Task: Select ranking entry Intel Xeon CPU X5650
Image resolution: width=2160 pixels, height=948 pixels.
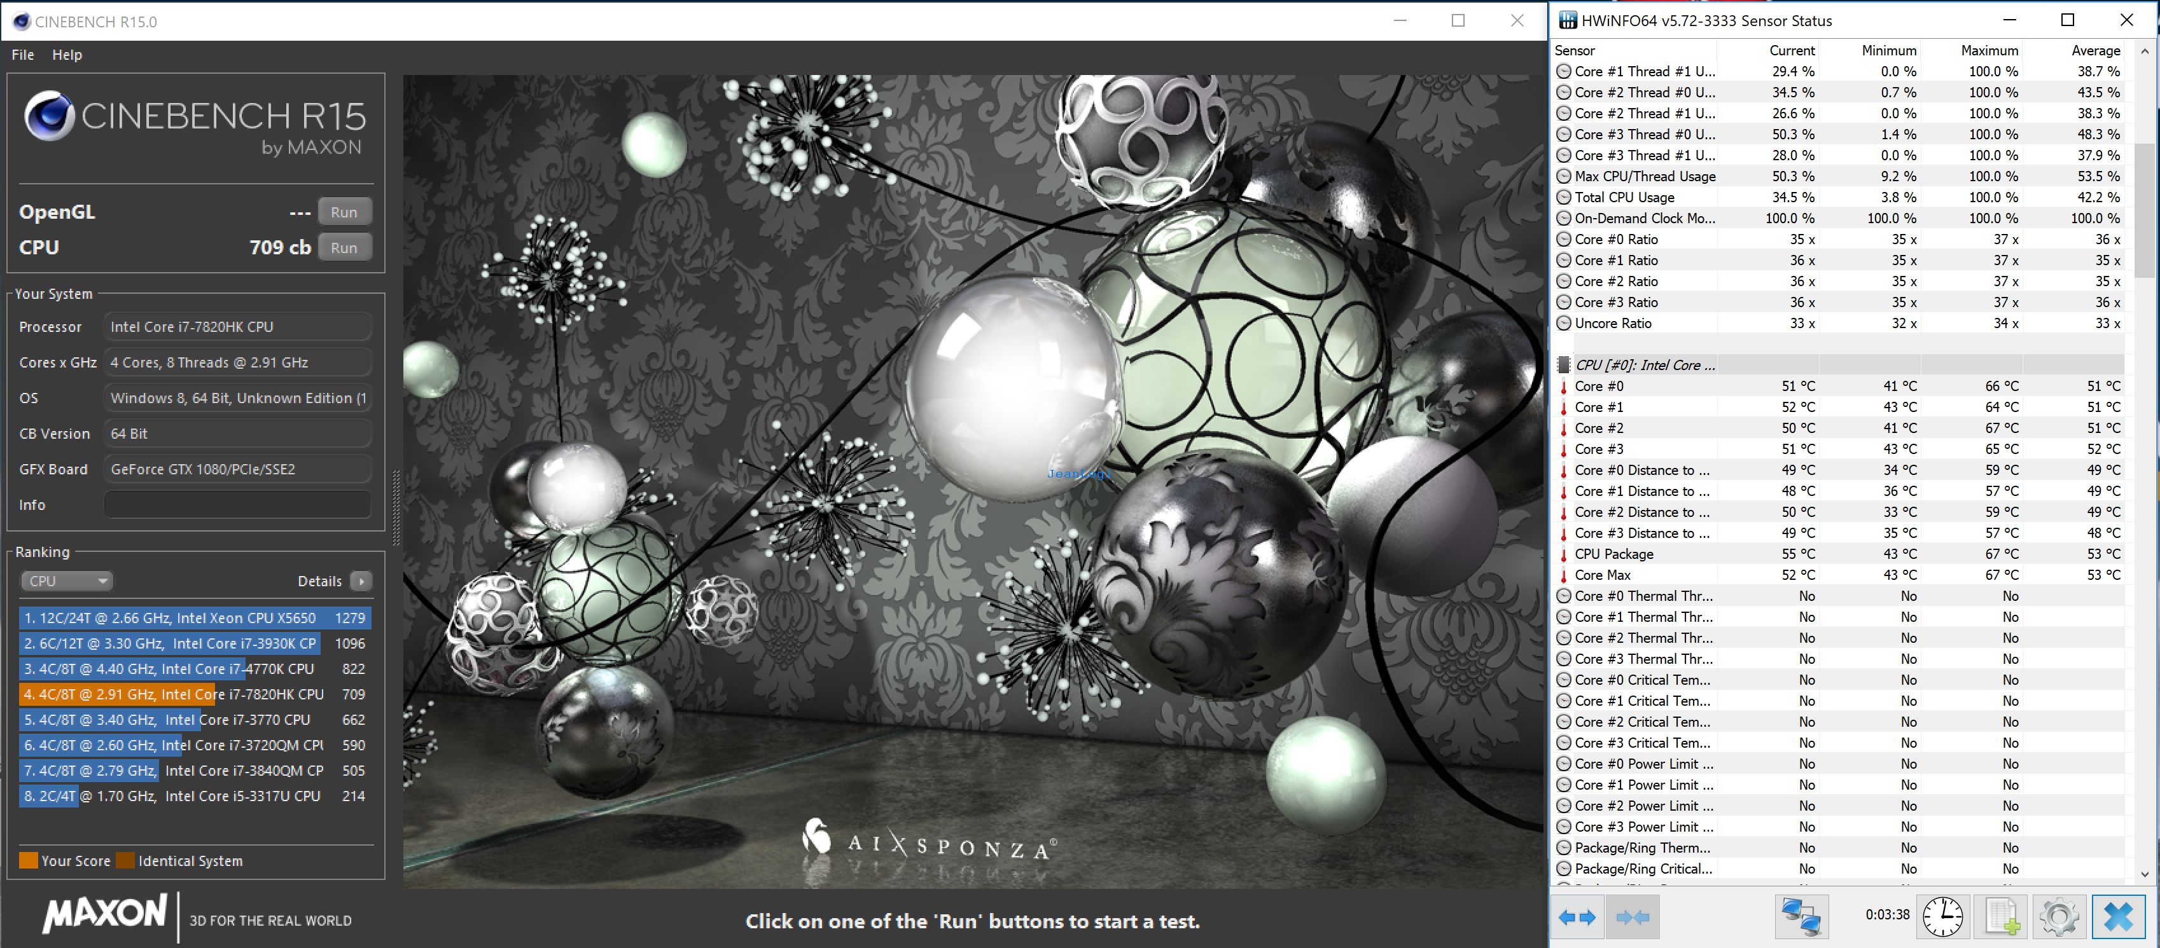Action: [x=195, y=618]
